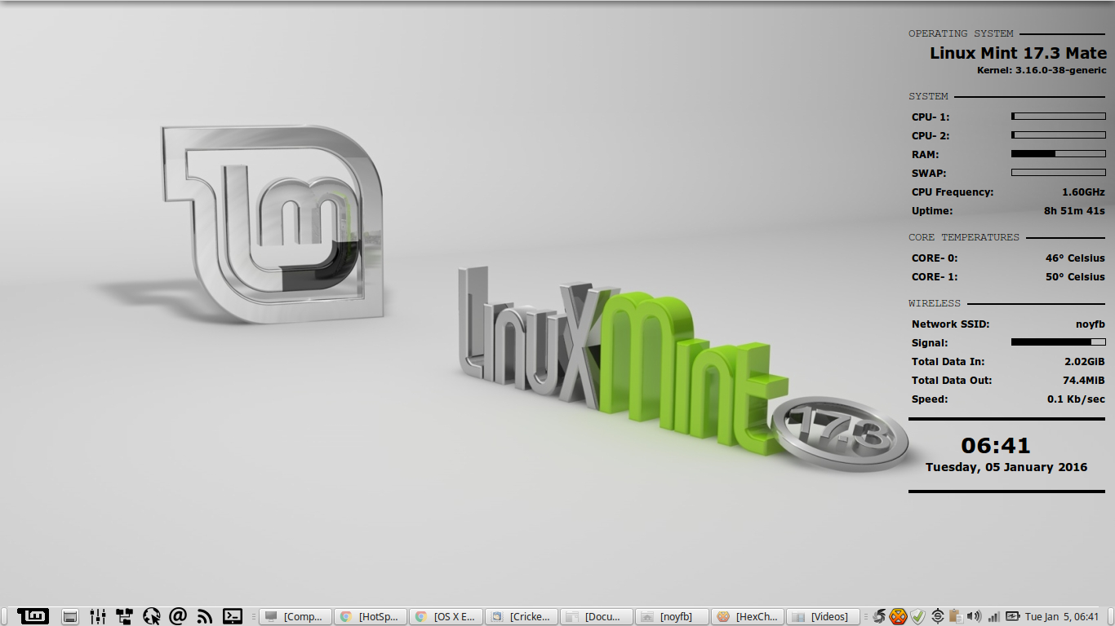This screenshot has width=1115, height=626.
Task: Click the notification area grip handle
Action: pyautogui.click(x=867, y=617)
